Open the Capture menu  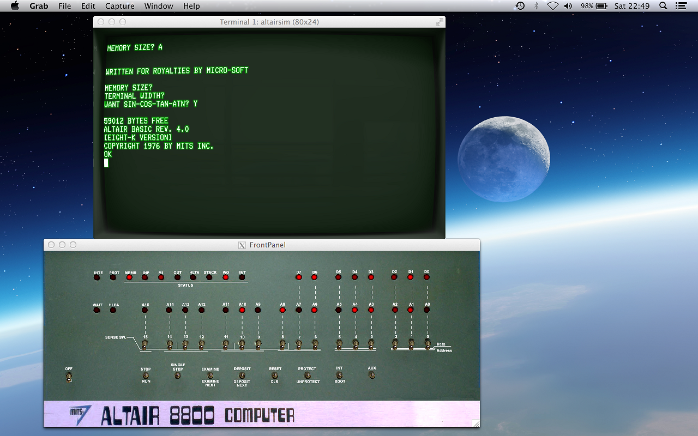click(x=119, y=6)
